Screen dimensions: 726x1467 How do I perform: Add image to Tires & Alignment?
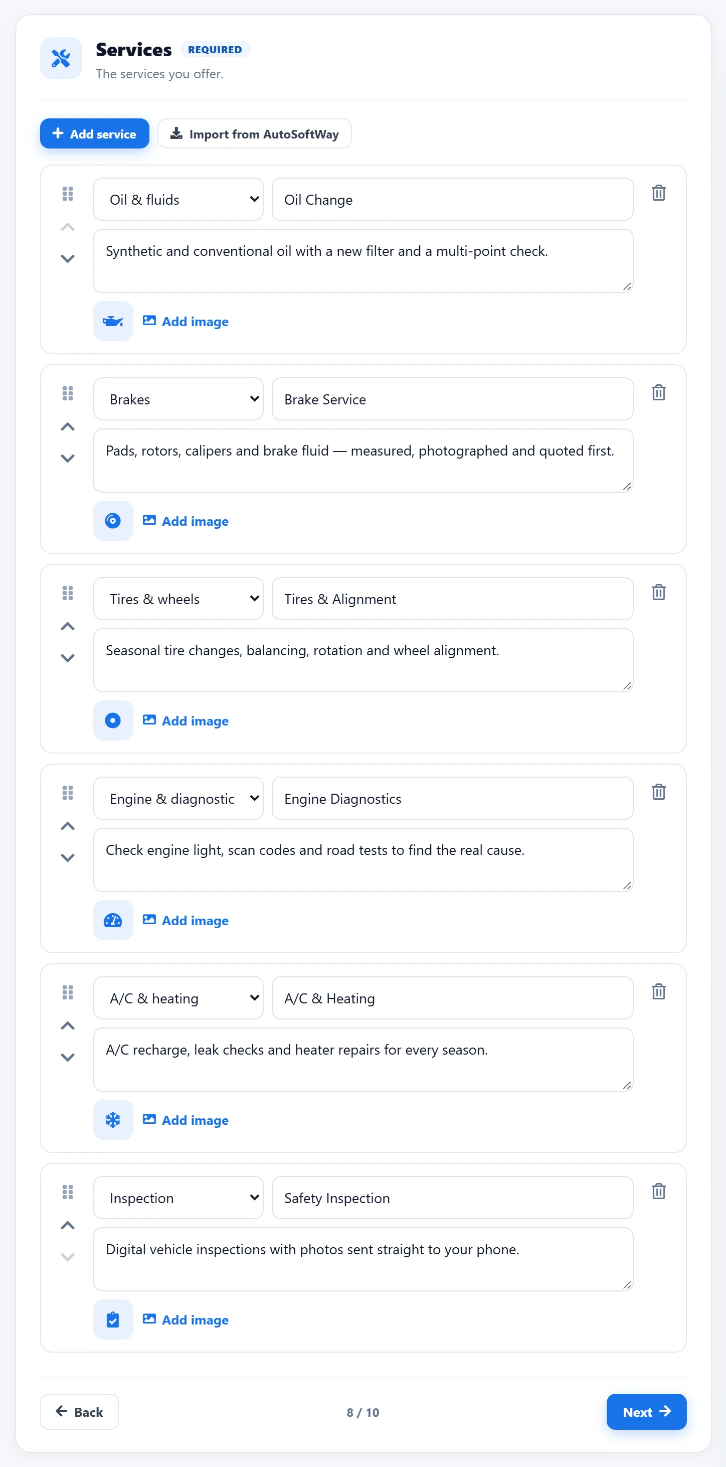pos(186,720)
